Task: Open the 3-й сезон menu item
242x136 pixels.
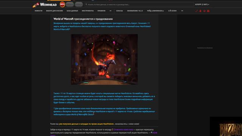Action: click(172, 11)
